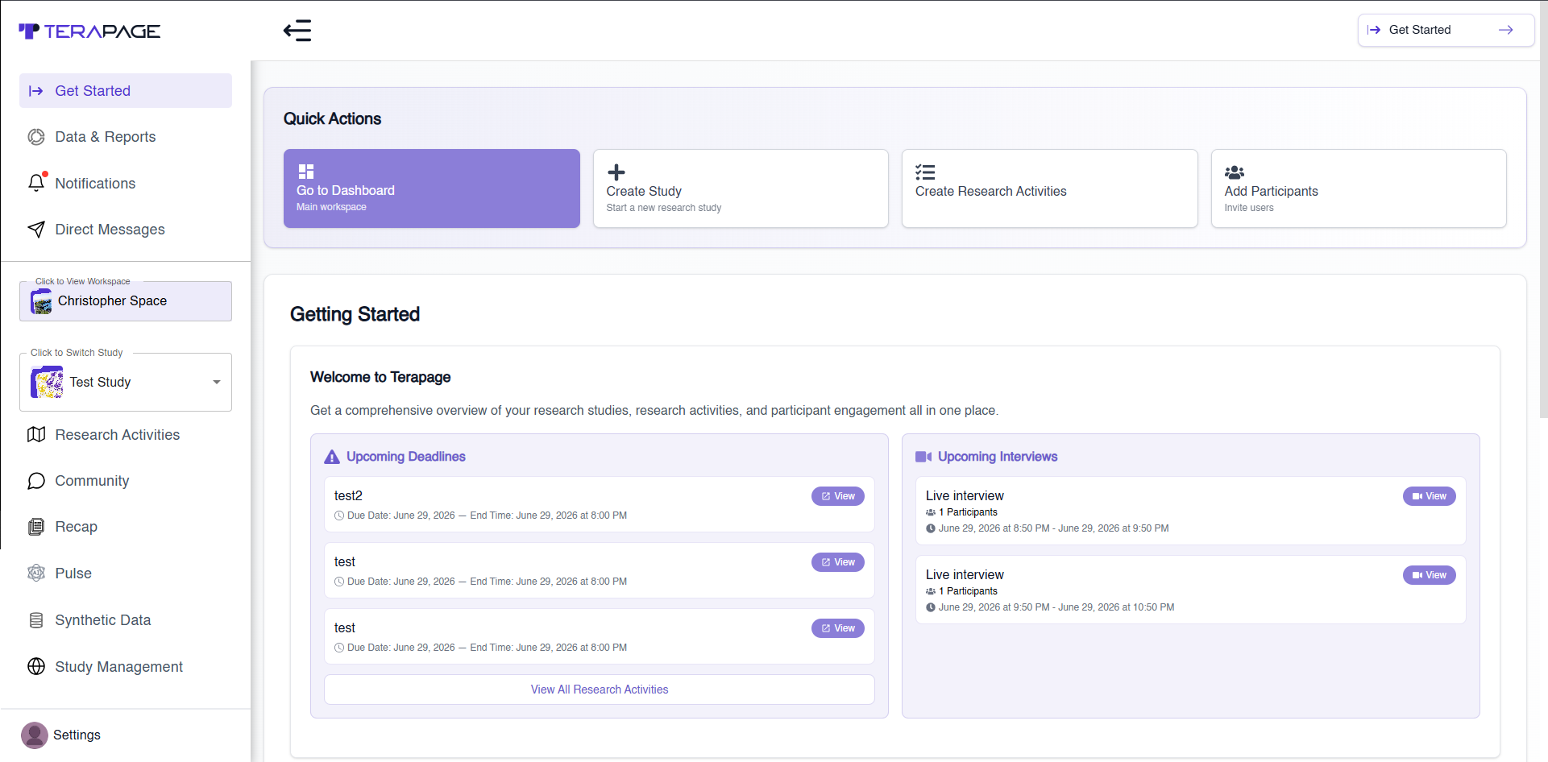The width and height of the screenshot is (1548, 762).
Task: Click the checklist icon on Create Research Activities
Action: (x=925, y=172)
